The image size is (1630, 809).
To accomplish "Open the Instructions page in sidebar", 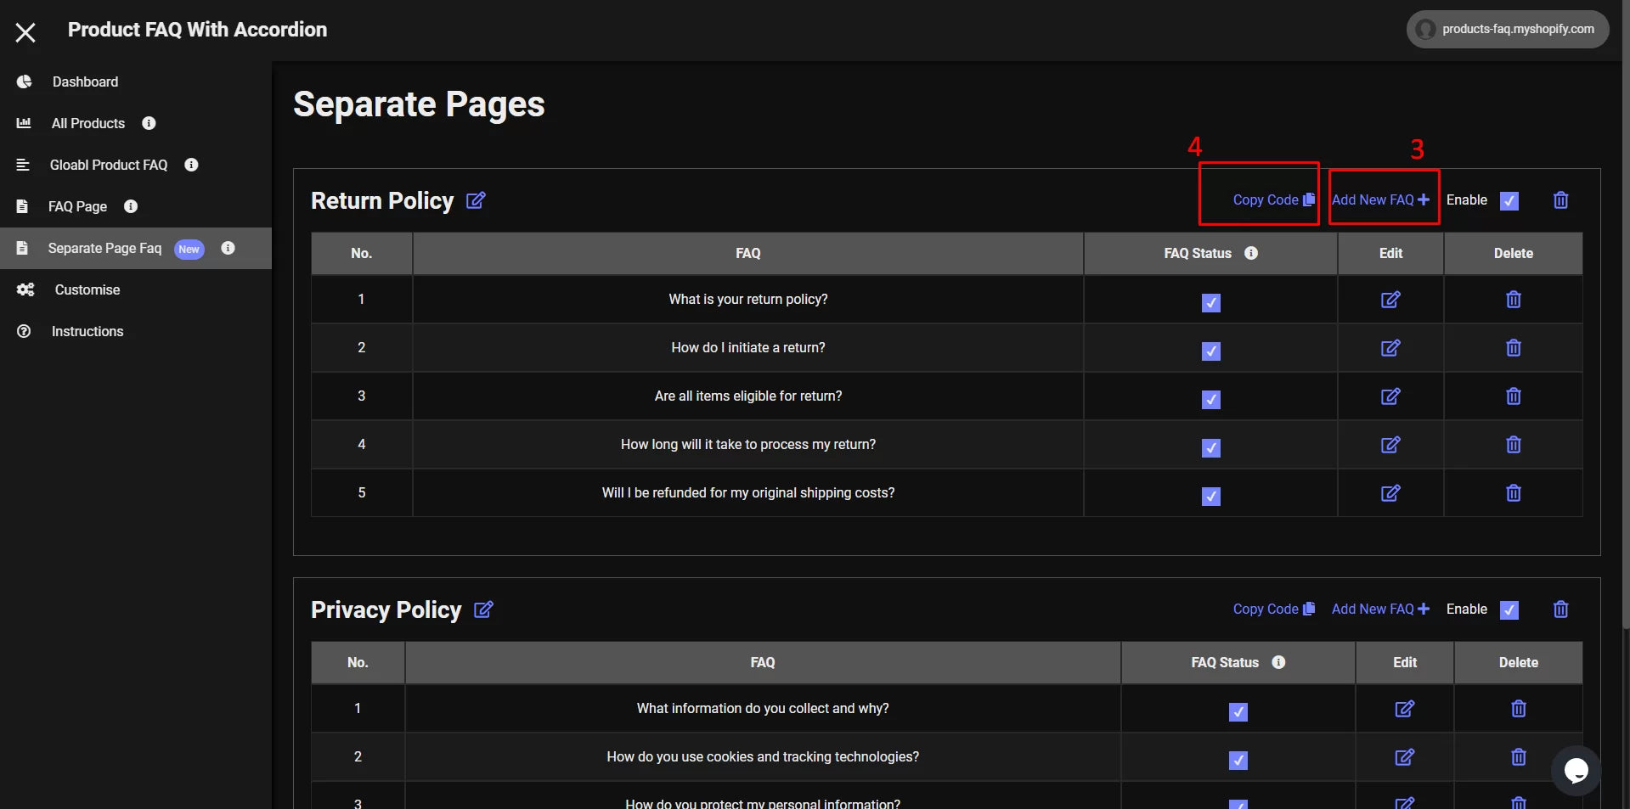I will point(87,331).
